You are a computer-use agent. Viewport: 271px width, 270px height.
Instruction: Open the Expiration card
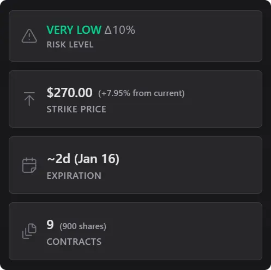pos(135,165)
